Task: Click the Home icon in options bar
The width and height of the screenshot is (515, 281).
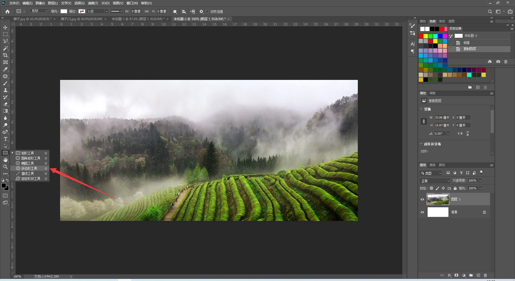Action: click(8, 12)
